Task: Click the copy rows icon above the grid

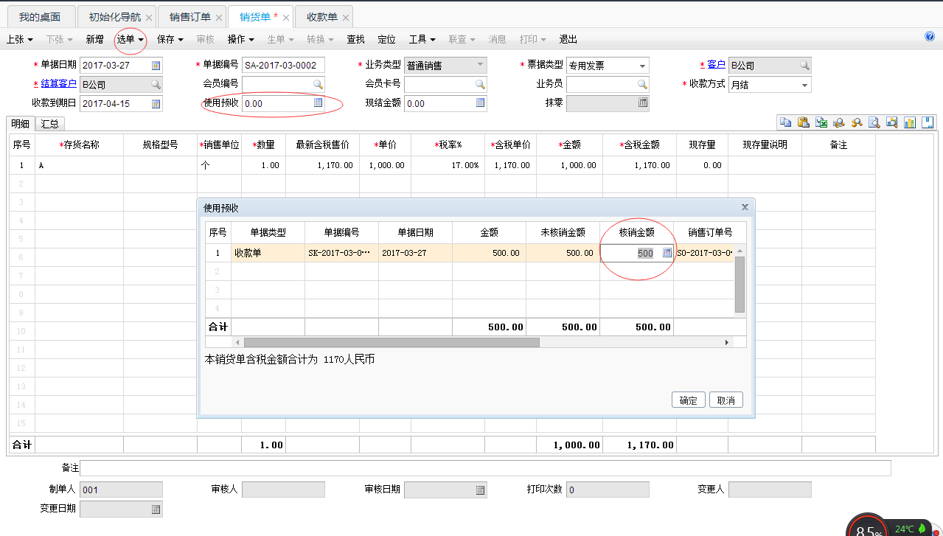Action: 785,122
